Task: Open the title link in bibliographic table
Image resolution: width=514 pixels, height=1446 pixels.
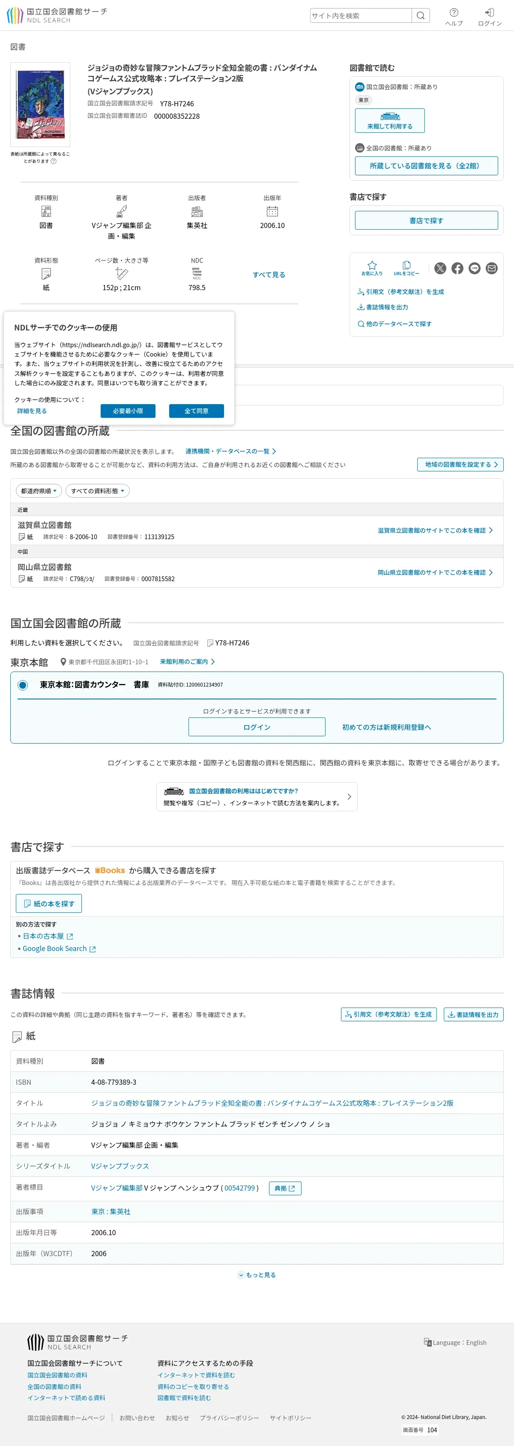Action: coord(272,1103)
